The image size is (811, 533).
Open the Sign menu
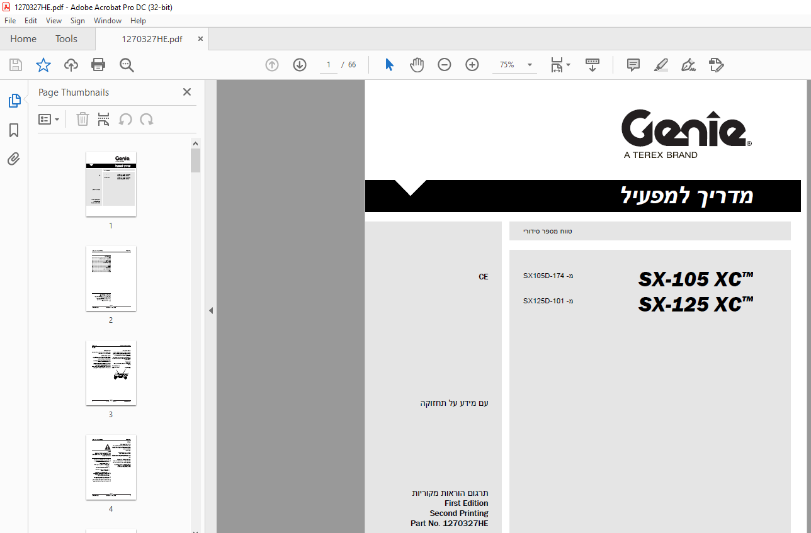click(x=77, y=21)
